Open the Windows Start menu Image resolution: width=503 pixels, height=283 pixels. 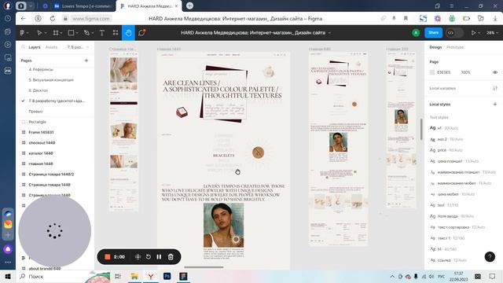click(x=8, y=276)
